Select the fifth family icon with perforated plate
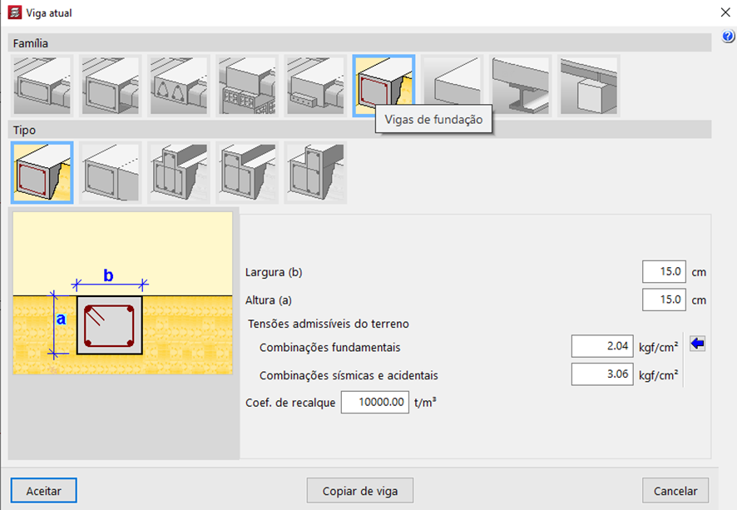The height and width of the screenshot is (510, 737). coord(315,86)
